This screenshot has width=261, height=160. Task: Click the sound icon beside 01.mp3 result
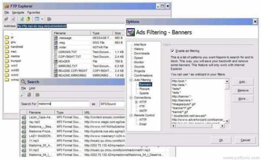point(24,150)
